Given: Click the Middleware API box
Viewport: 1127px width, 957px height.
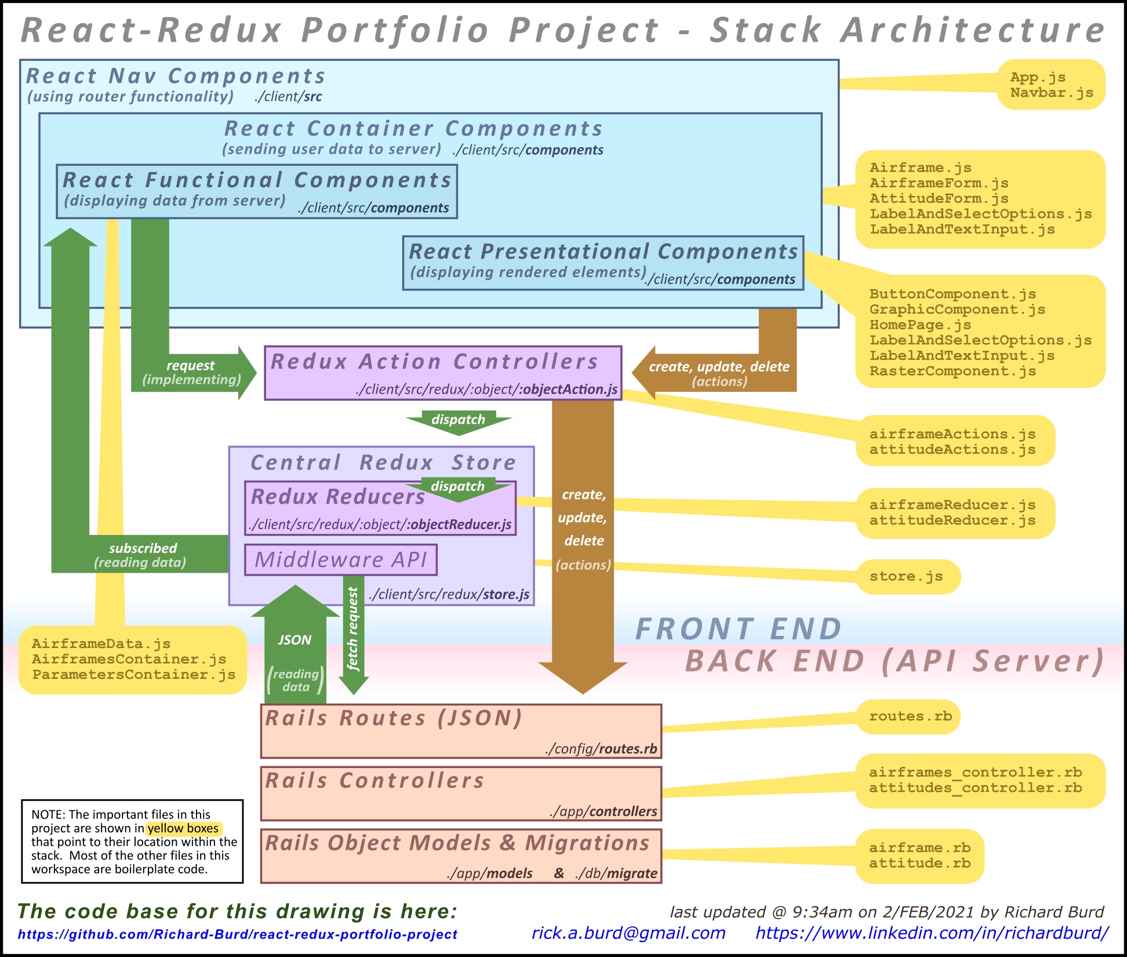Looking at the screenshot, I should coord(341,560).
